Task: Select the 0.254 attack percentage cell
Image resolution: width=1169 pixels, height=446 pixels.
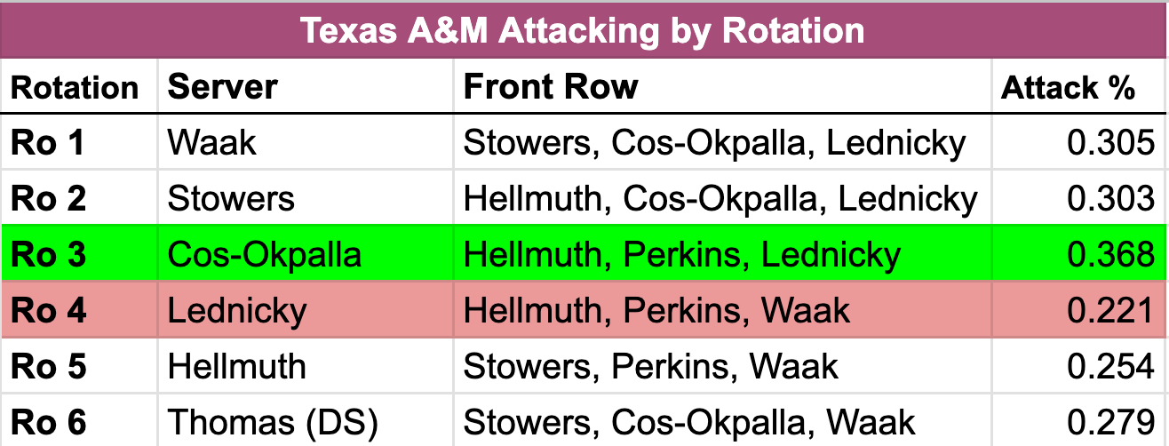Action: 1112,366
